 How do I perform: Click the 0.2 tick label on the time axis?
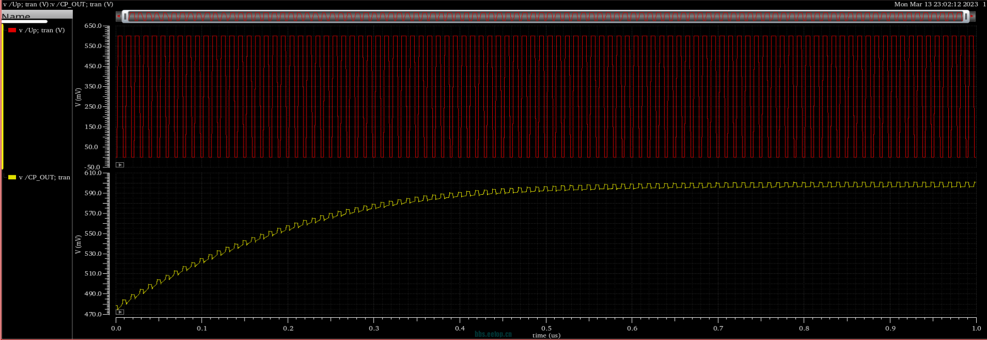pos(288,328)
